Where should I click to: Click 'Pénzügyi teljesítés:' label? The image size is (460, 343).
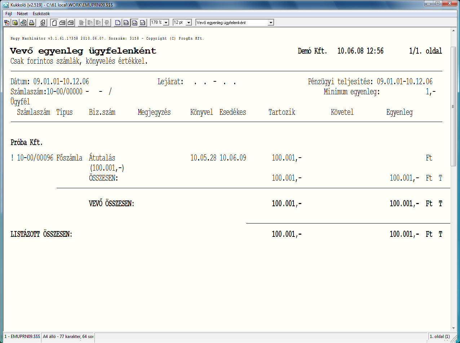pos(340,82)
